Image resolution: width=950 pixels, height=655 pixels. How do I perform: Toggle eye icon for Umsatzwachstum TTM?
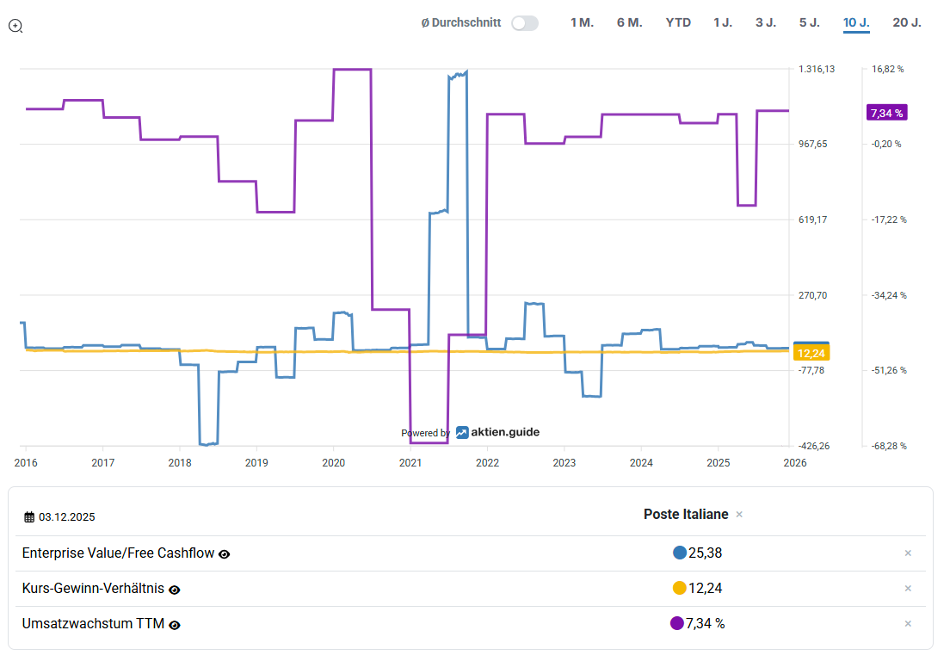[x=175, y=625]
